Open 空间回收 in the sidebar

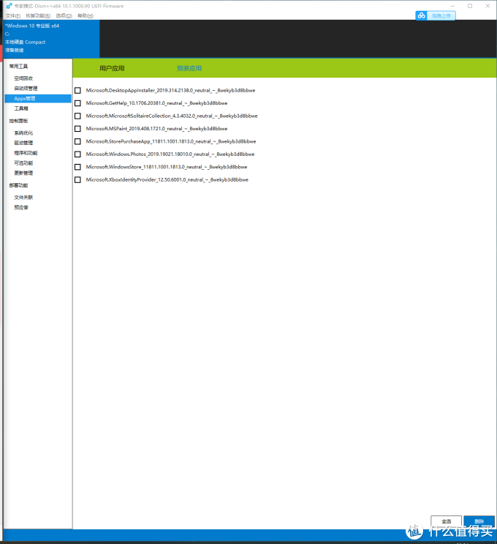point(23,78)
